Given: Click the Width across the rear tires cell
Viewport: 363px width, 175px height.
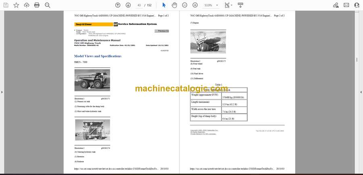Looking at the screenshot, I should [206, 110].
